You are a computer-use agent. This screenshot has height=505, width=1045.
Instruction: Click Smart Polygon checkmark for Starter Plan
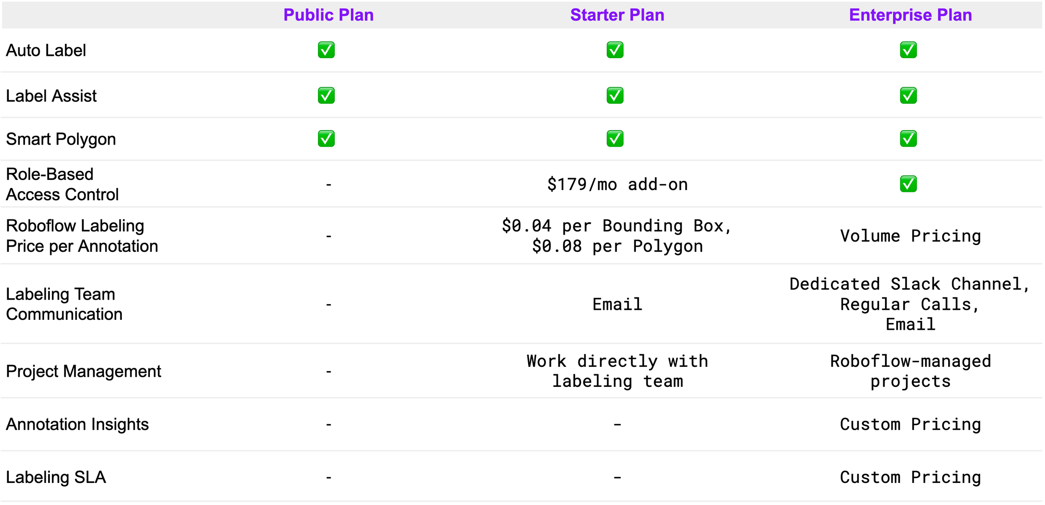pos(615,139)
